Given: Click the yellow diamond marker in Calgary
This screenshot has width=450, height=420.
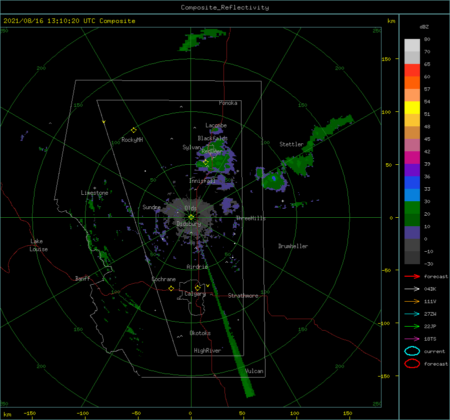Looking at the screenshot, I should click(x=197, y=288).
